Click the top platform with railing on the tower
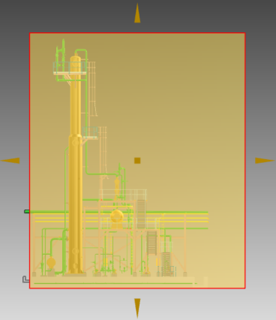Viewport: 276px width, 320px height. 70,68
